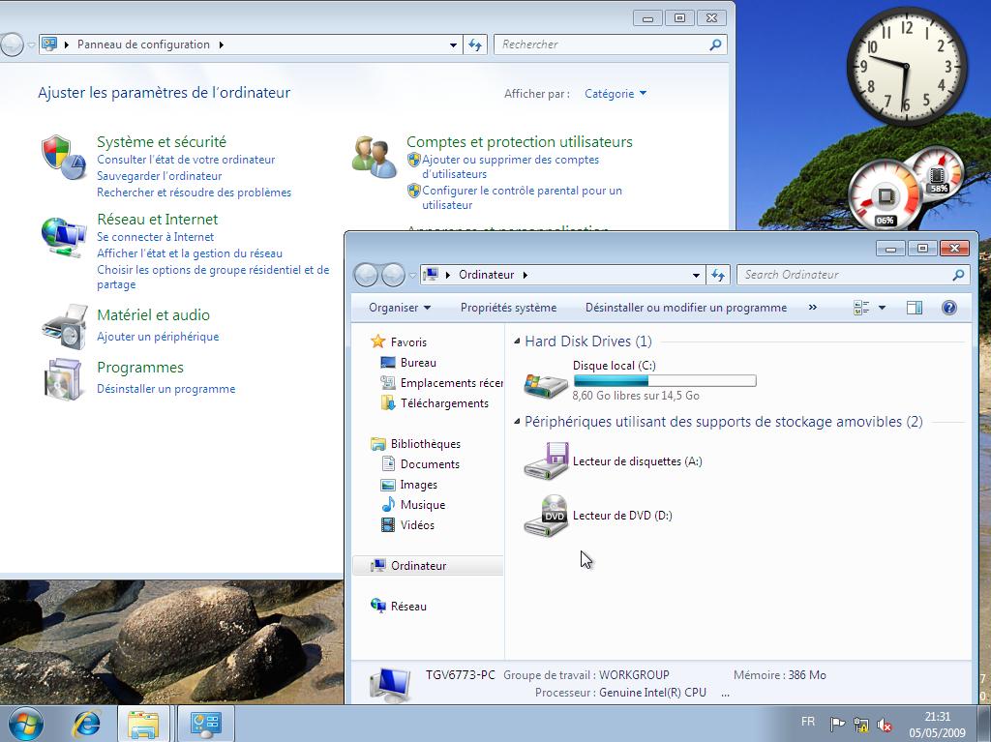Expand the arrow after Ordinateur in breadcrumb
Screen dimensions: 991x742
(x=526, y=275)
